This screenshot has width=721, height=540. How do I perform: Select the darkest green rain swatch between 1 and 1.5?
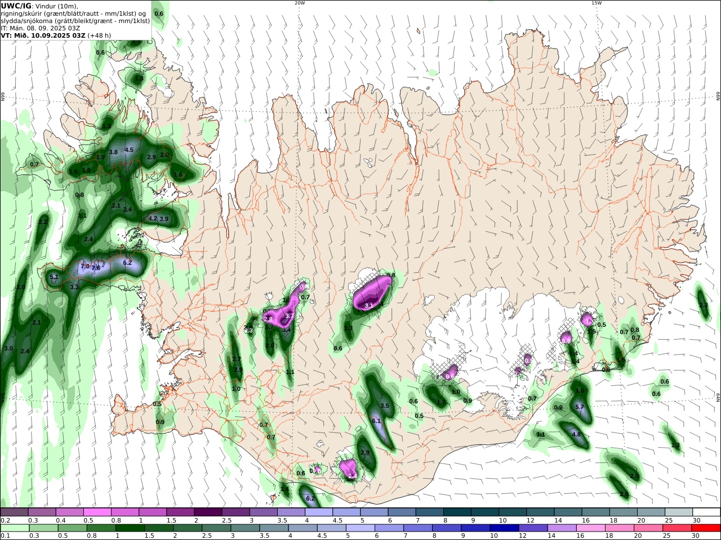click(x=130, y=528)
